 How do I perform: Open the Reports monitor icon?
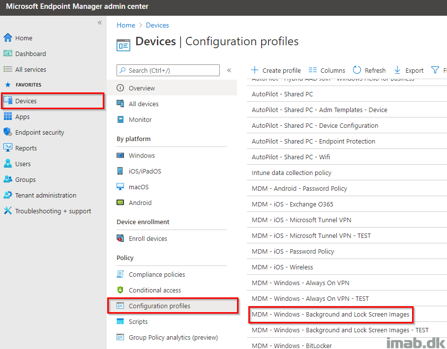pos(8,147)
